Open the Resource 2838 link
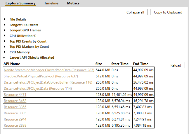The width and height of the screenshot is (189, 134). (x=15, y=125)
